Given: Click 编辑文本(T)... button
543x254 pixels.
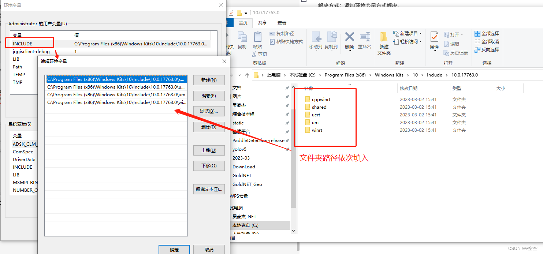Looking at the screenshot, I should click(x=209, y=189).
